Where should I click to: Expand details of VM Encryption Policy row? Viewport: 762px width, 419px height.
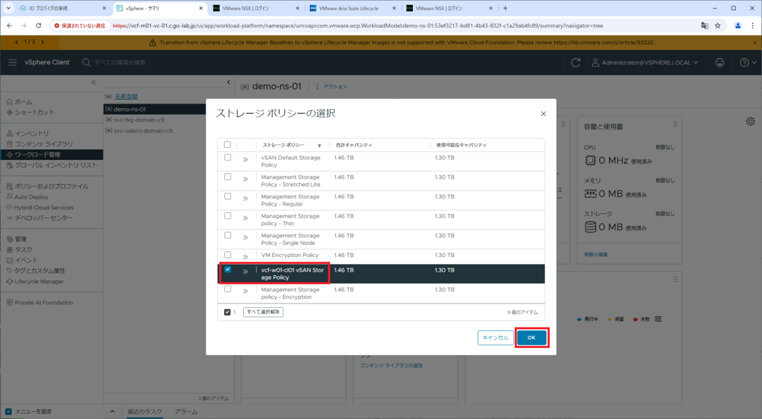click(x=245, y=257)
